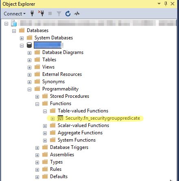Expand the Rules node
The image size is (179, 181).
coord(37,170)
